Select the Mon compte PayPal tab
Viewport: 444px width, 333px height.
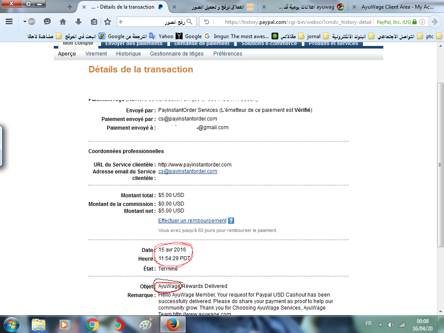tap(78, 44)
